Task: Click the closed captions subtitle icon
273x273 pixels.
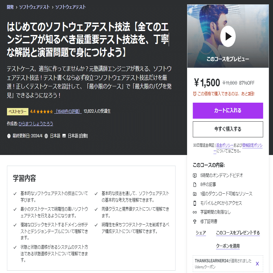Action: coord(64,136)
